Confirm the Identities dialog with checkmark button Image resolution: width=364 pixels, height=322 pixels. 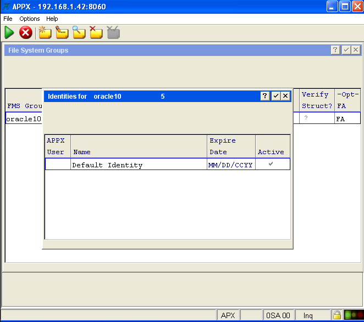(275, 96)
